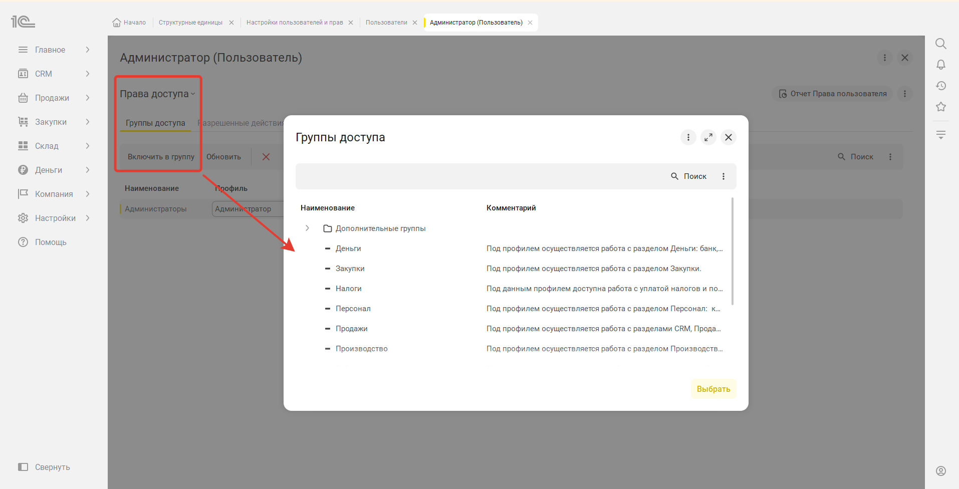Switch to the Структурные единицы tab
959x489 pixels.
point(190,23)
